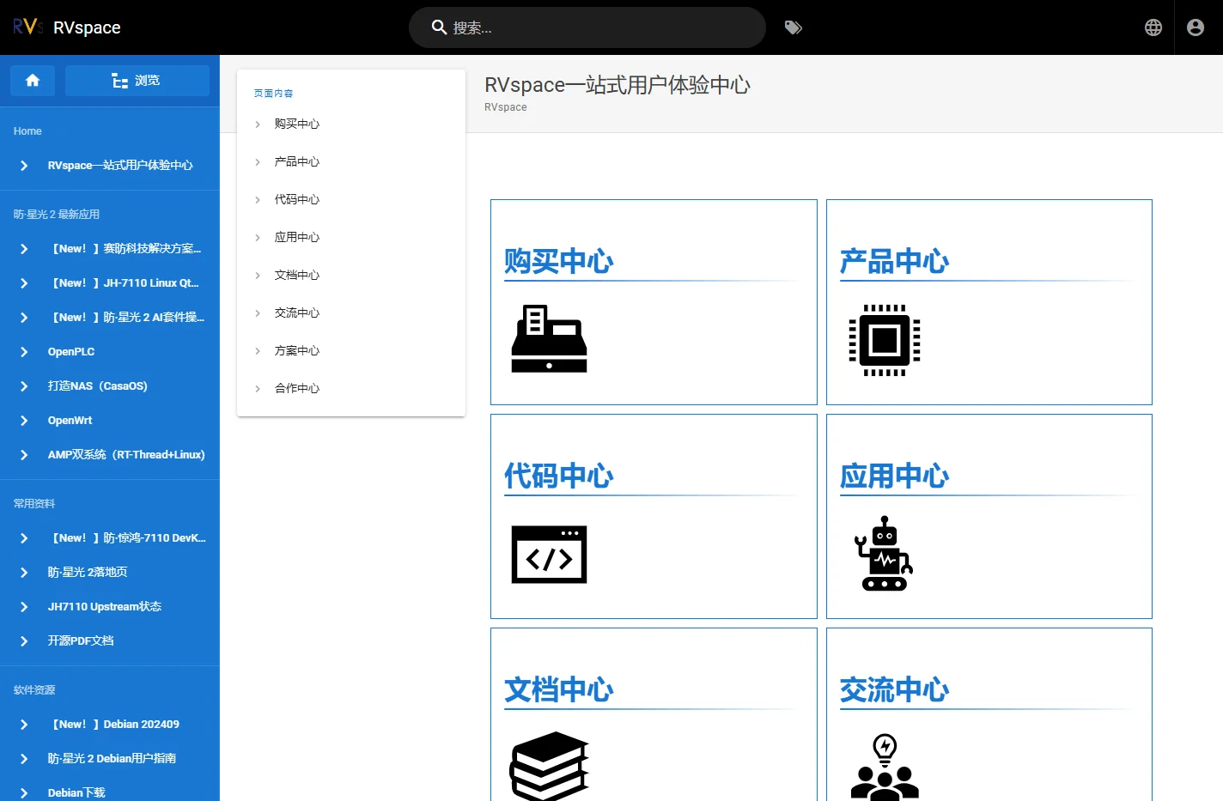Open the 产品中心 card heading

click(895, 261)
